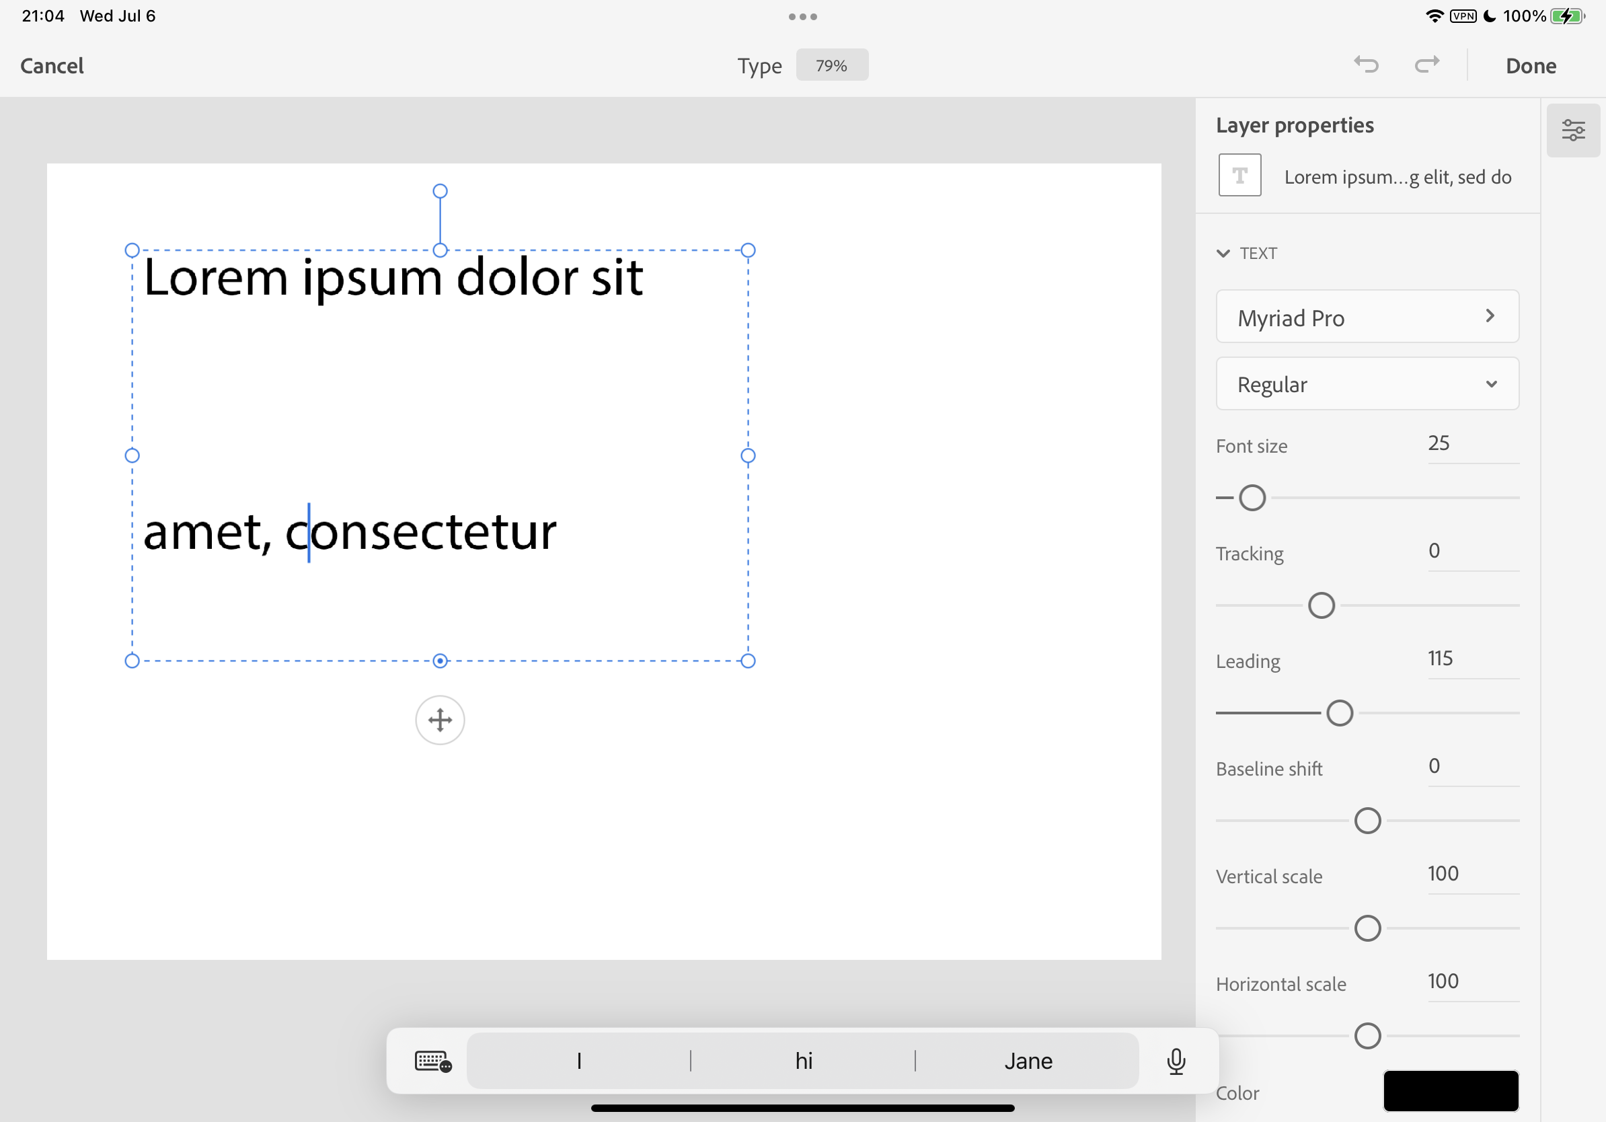Edit the Vertical scale value 100
Image resolution: width=1606 pixels, height=1122 pixels.
(x=1472, y=874)
